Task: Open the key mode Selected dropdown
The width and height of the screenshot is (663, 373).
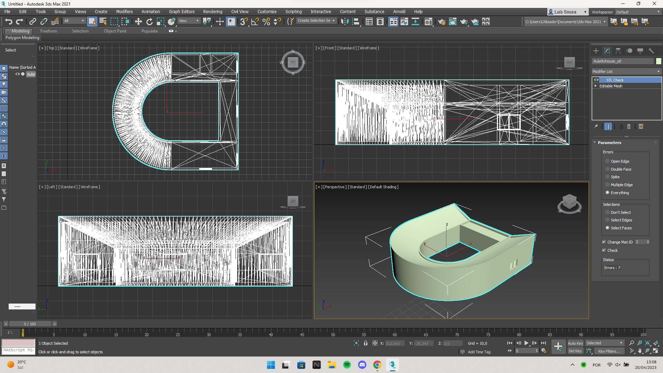Action: (604, 343)
